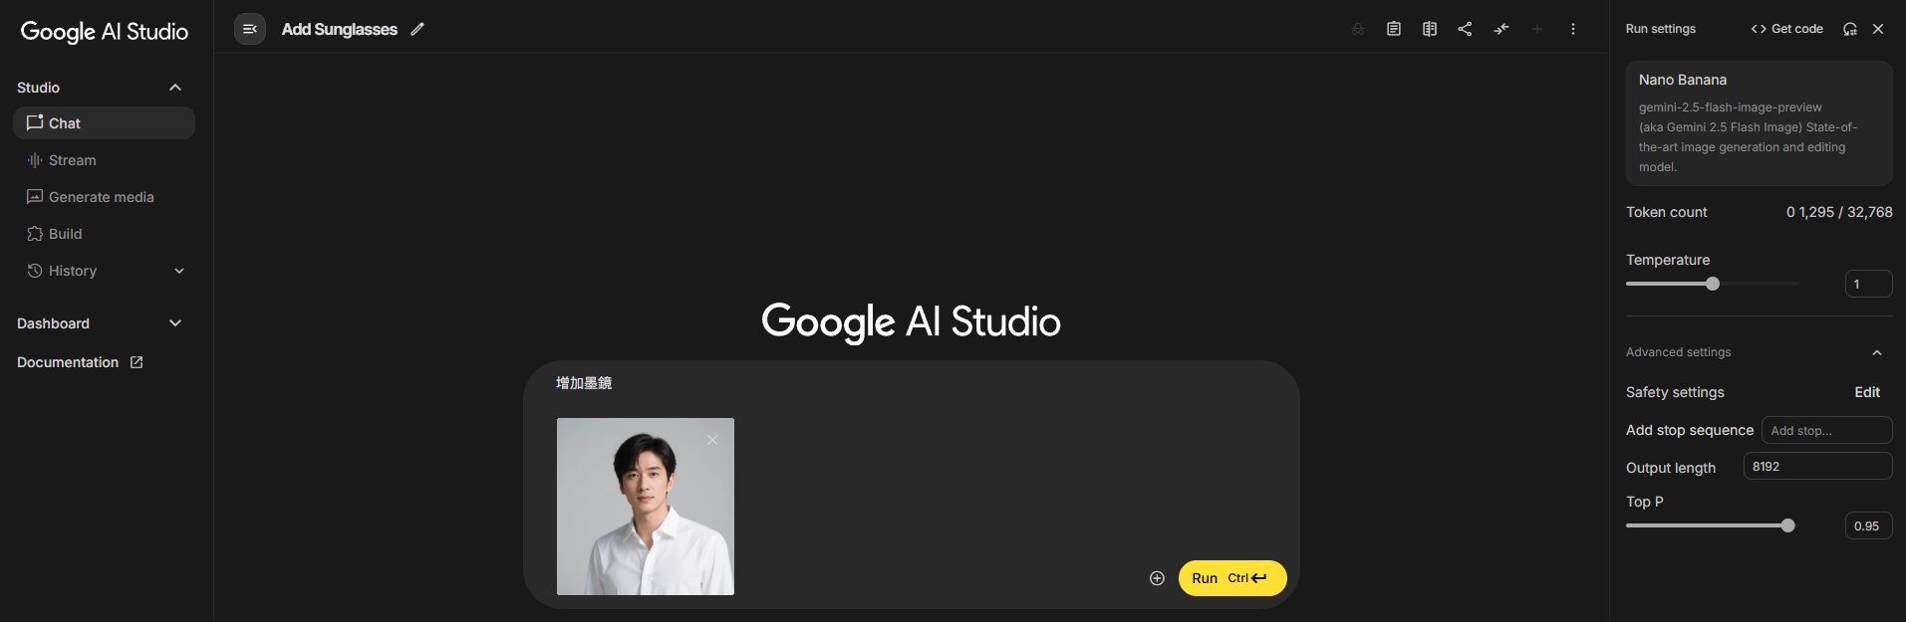The image size is (1906, 622).
Task: Toggle the left navigation sidebar icon
Action: [250, 29]
